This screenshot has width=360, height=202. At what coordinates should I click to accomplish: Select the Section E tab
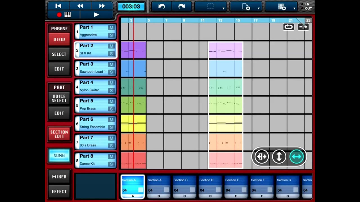pos(236,187)
